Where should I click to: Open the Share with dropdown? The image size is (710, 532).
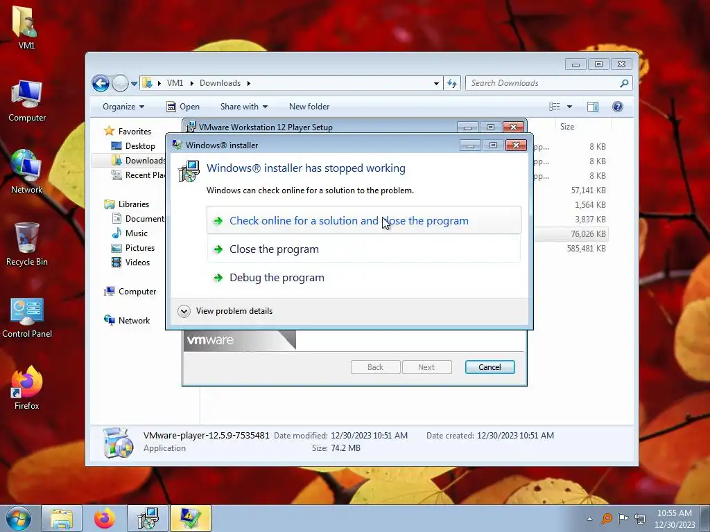243,107
